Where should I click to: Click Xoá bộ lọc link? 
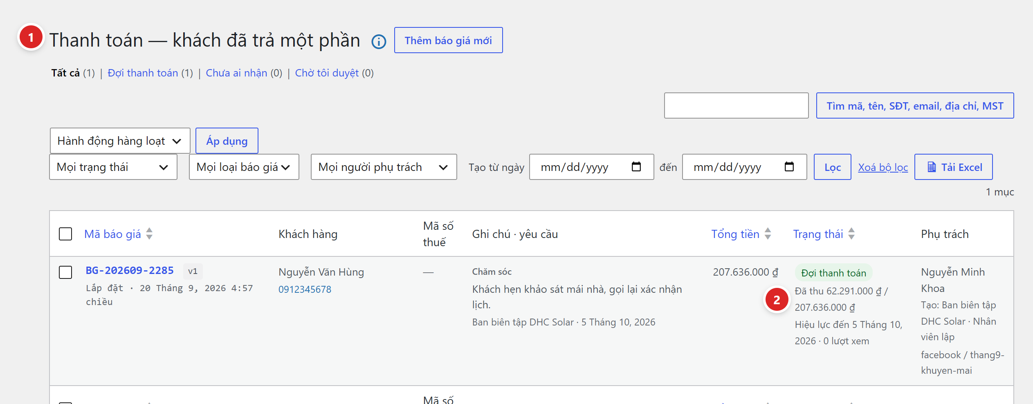pos(883,167)
